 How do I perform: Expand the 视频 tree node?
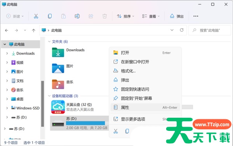click(7, 63)
